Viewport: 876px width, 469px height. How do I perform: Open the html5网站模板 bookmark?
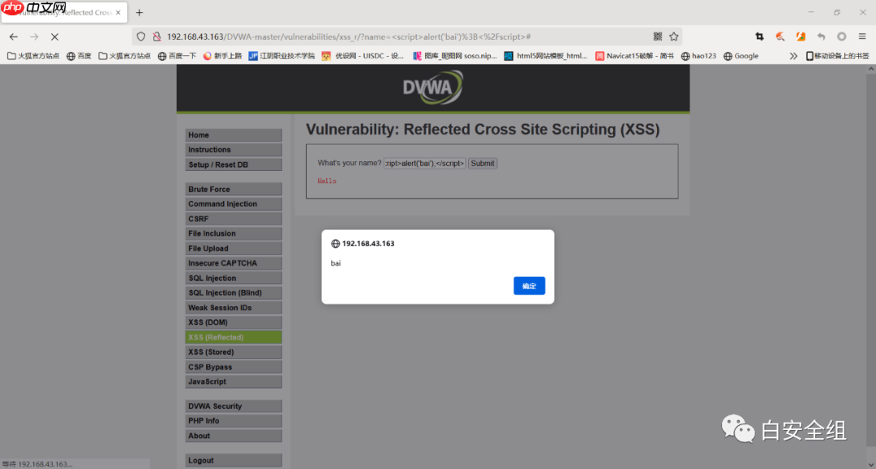coord(546,56)
